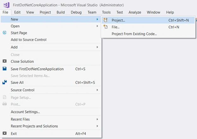Open the File menu
The image size is (197, 139).
pyautogui.click(x=5, y=12)
